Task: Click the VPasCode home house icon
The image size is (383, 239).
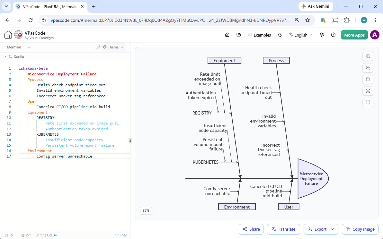Action: [8, 35]
